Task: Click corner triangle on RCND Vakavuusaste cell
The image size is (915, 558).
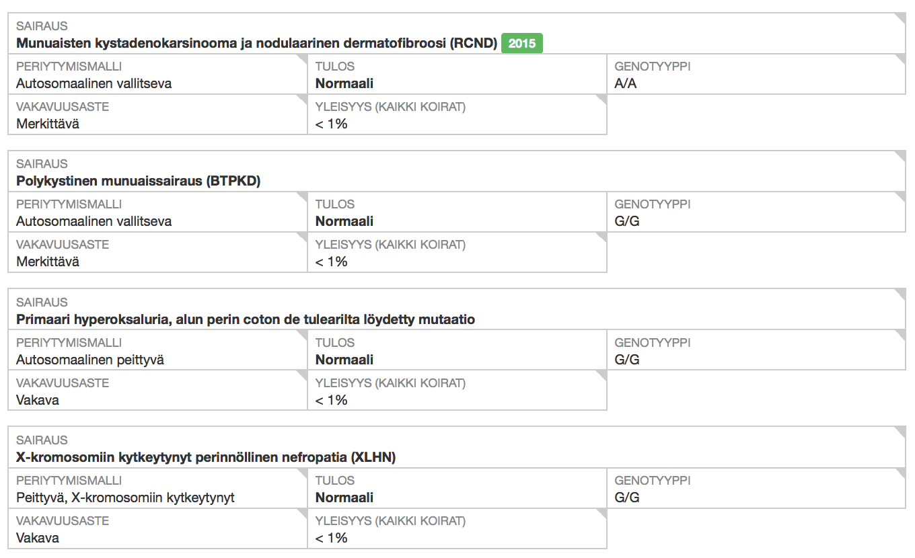Action: 303,99
